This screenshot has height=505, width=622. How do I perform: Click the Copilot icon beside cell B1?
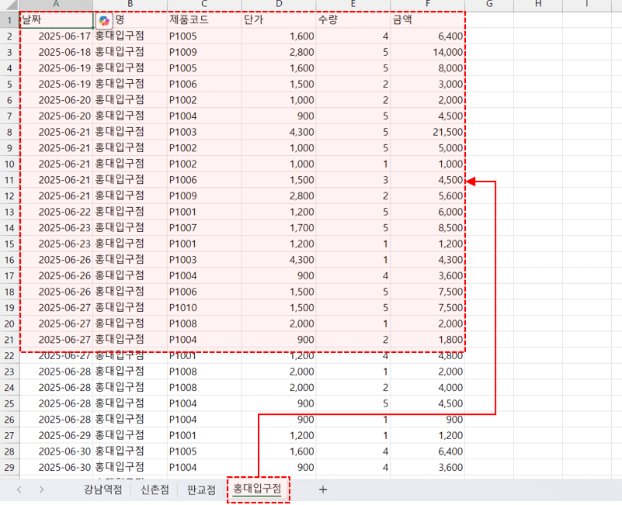tap(104, 20)
